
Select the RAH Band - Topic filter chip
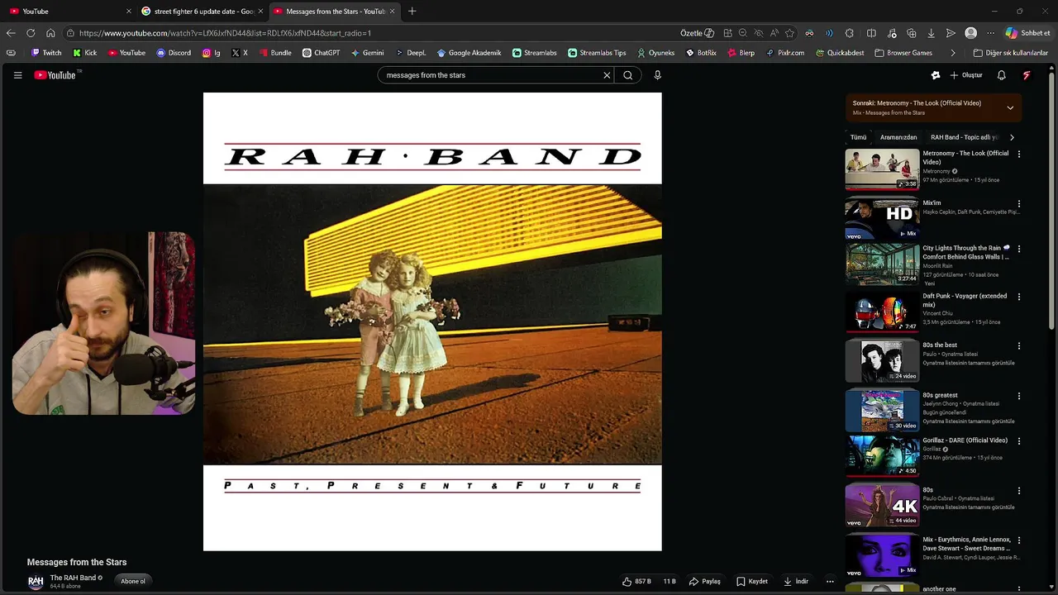(964, 137)
